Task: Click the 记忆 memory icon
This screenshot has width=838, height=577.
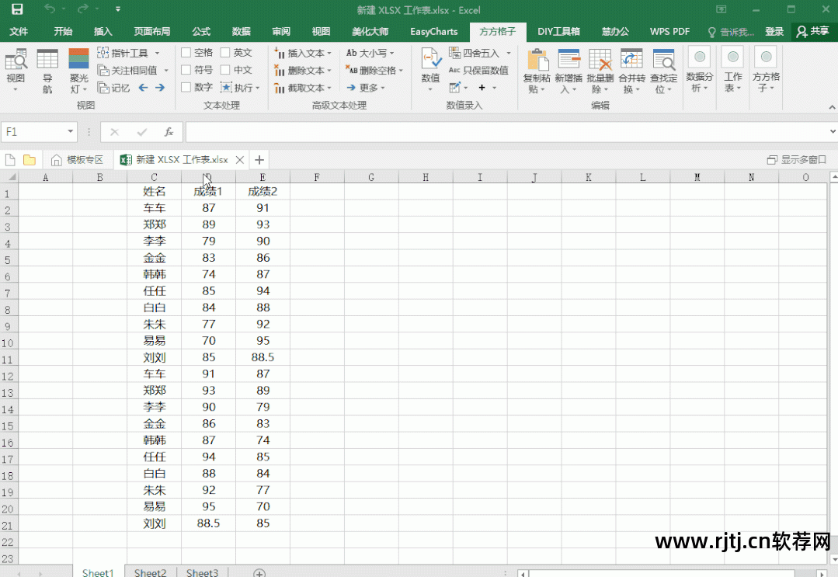Action: pyautogui.click(x=103, y=88)
